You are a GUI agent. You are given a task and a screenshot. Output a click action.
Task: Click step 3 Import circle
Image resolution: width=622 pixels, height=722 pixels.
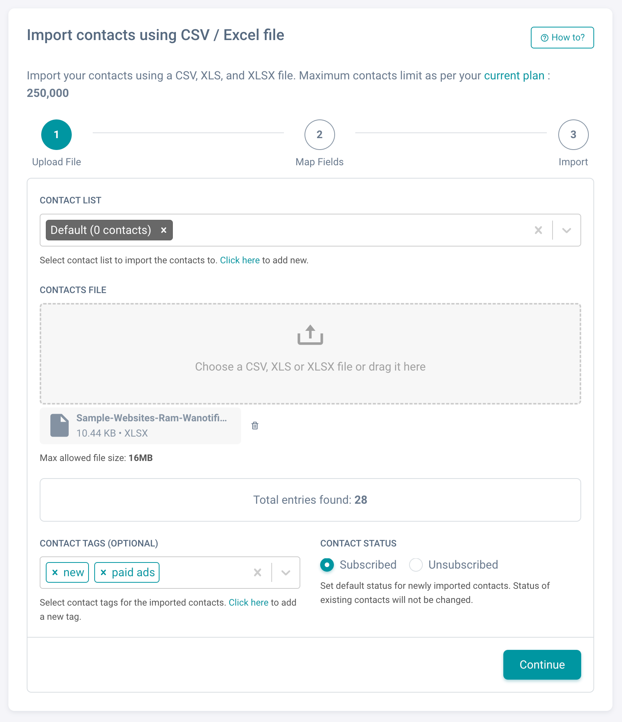[573, 134]
